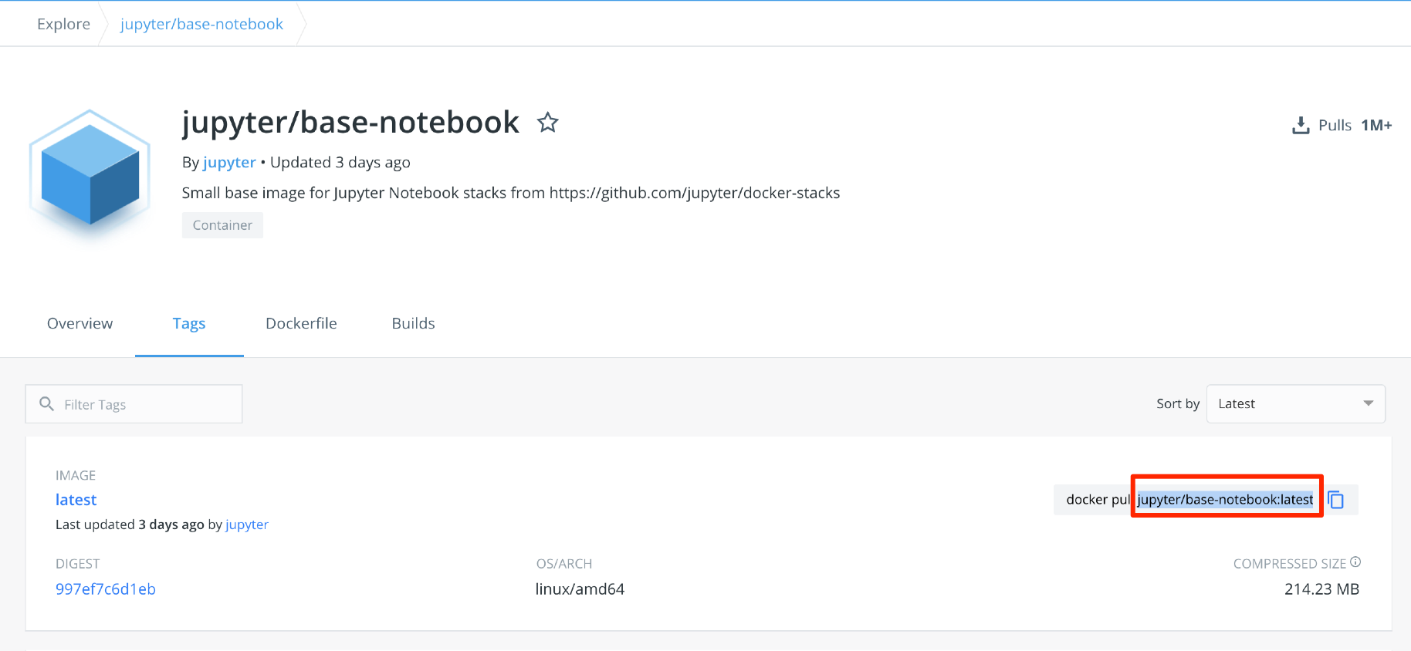
Task: Click the Filter Tags search magnifier icon
Action: [46, 403]
